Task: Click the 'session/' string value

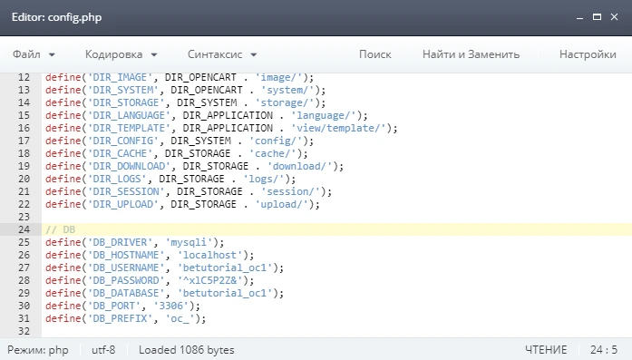Action: [x=290, y=191]
